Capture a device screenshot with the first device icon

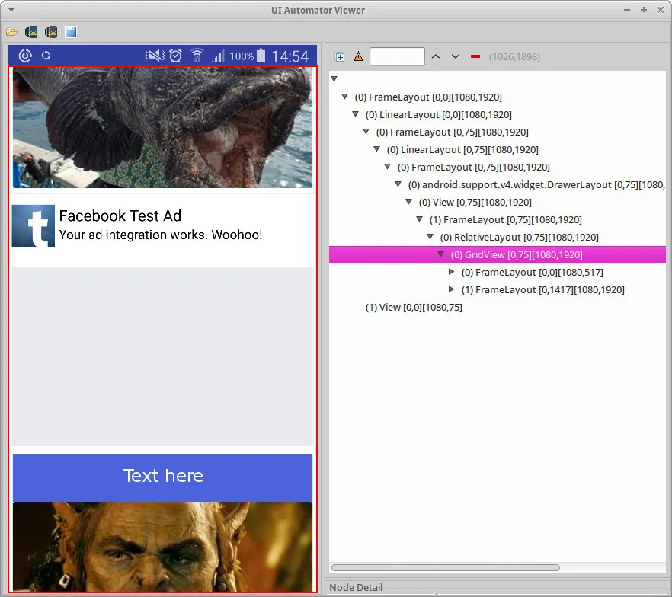point(30,32)
